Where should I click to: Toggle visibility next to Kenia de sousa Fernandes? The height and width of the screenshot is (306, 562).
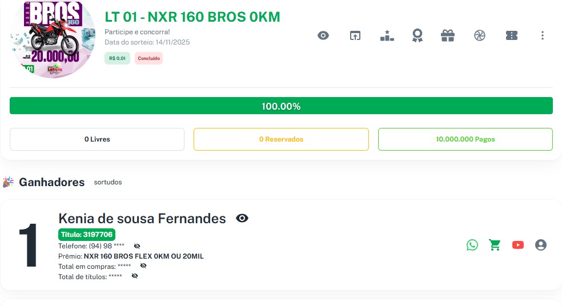coord(242,218)
